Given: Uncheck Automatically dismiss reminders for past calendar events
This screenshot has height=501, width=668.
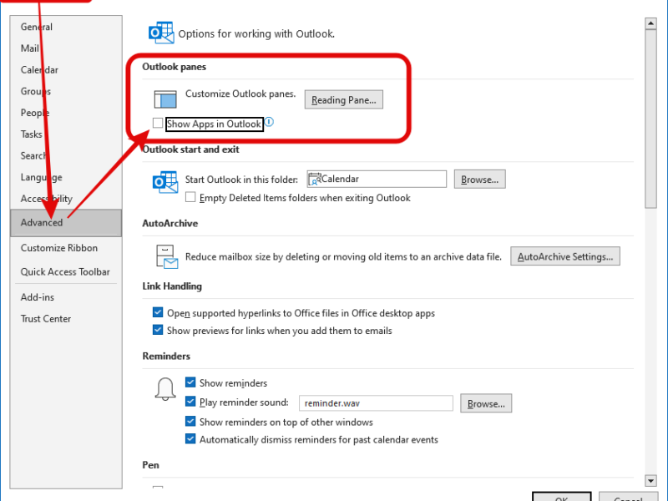Looking at the screenshot, I should point(190,439).
